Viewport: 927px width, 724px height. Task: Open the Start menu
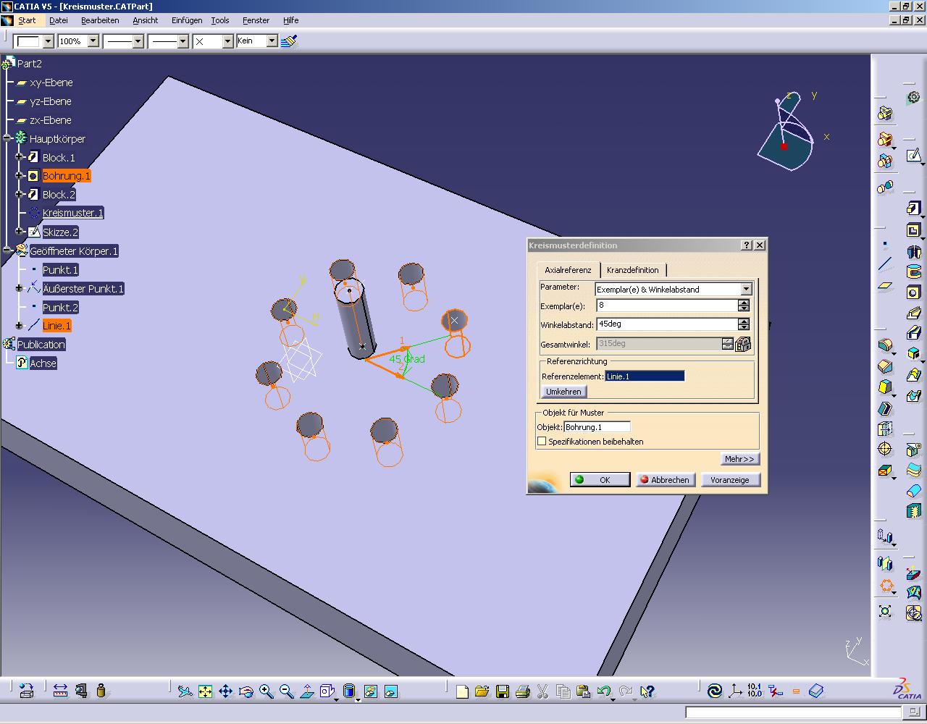tap(27, 20)
